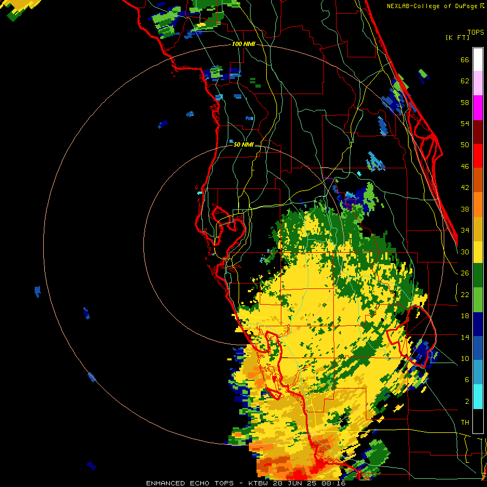Click the 66 legend value

coord(465,60)
